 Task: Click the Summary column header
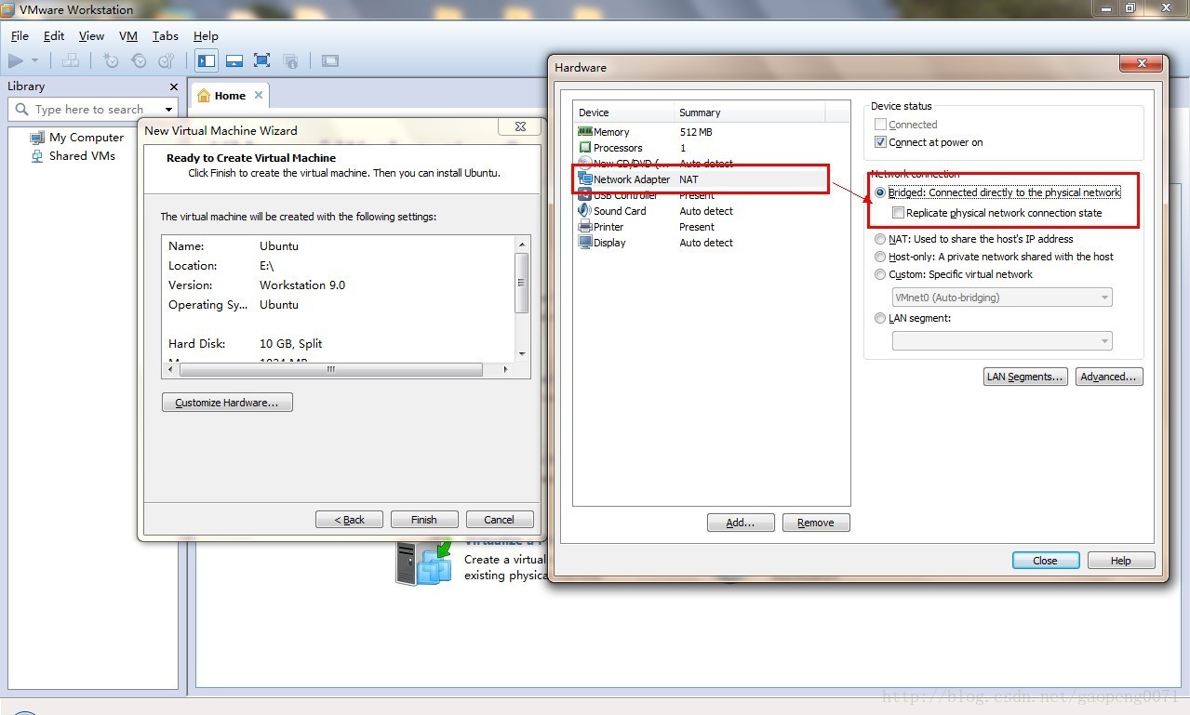click(x=749, y=113)
